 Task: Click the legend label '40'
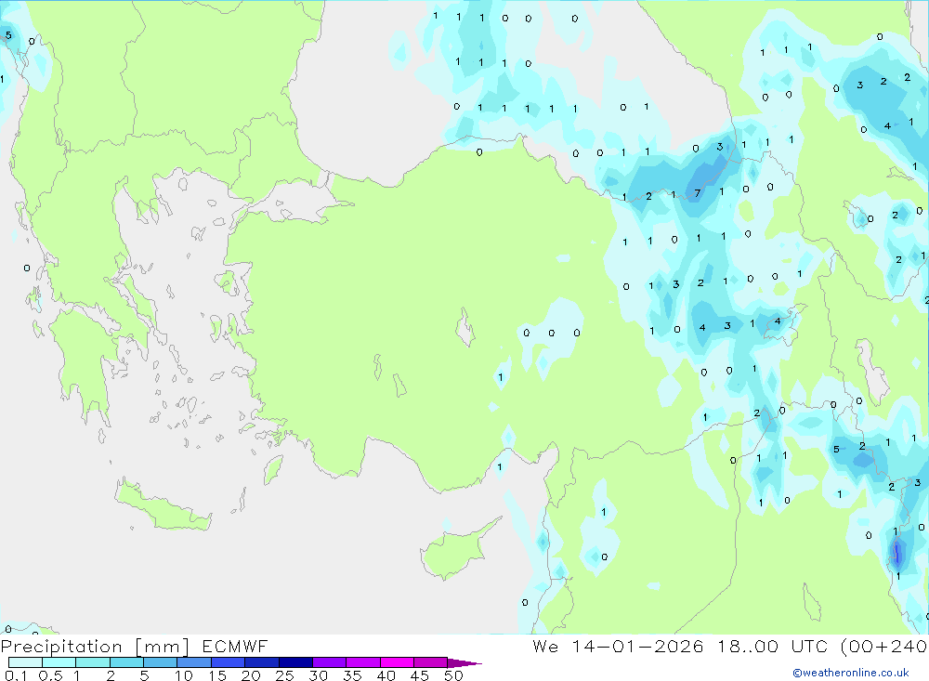point(386,675)
